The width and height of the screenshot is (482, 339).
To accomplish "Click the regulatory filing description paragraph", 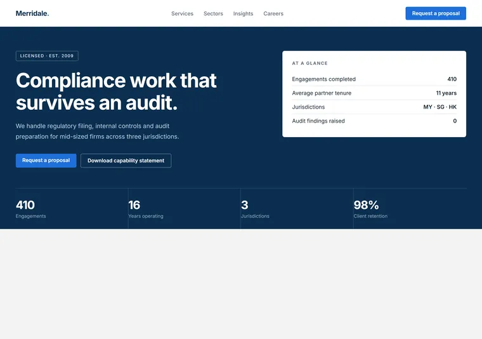I will pos(97,131).
